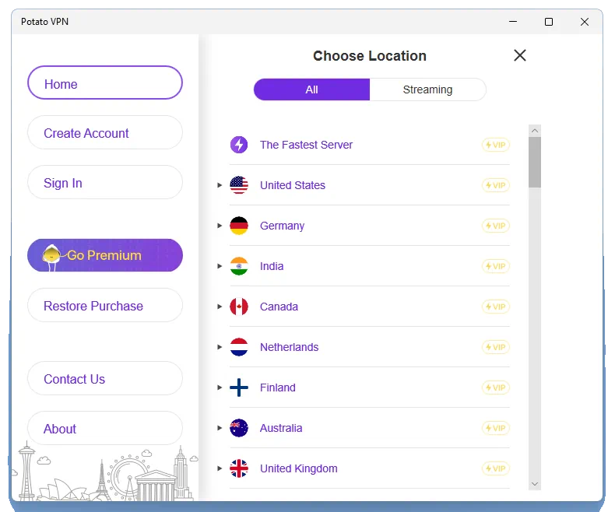Close the Choose Location panel
The image size is (615, 512).
tap(520, 55)
